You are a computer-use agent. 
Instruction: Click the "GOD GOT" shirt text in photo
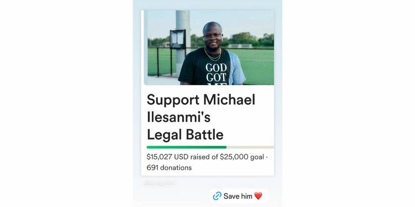click(x=216, y=73)
